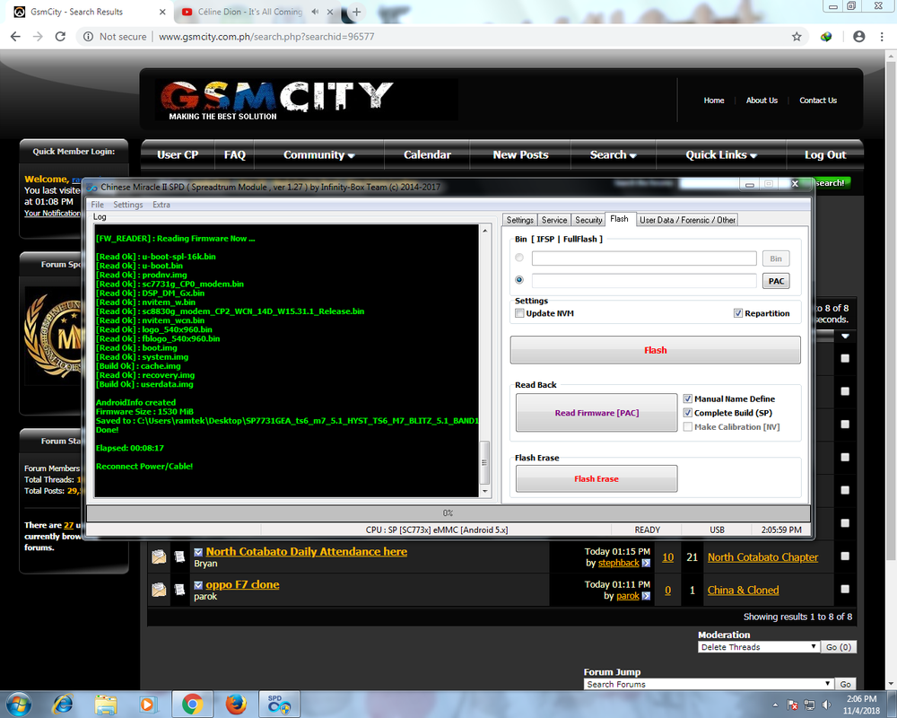Image resolution: width=897 pixels, height=718 pixels.
Task: Click the green globe extension icon
Action: click(826, 37)
